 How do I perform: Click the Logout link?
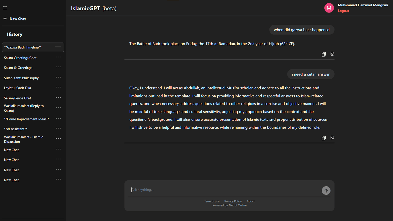point(343,11)
